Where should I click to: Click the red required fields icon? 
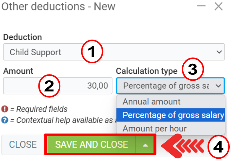(x=5, y=109)
